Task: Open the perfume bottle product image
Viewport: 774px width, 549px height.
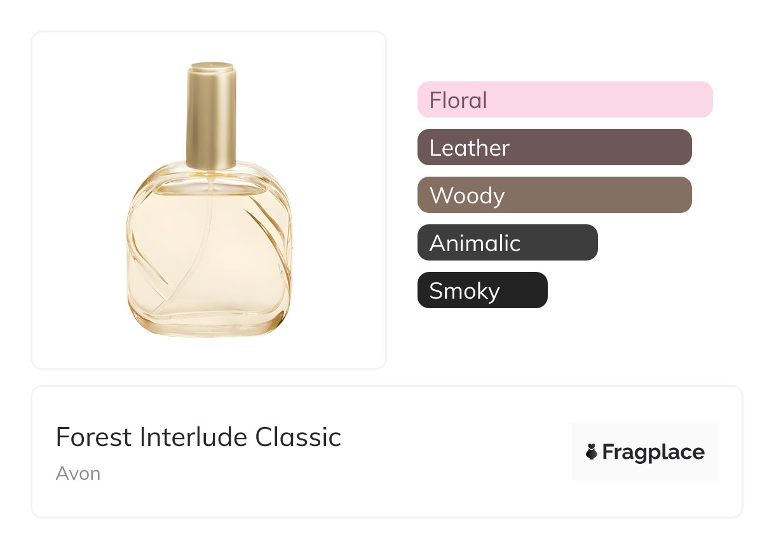Action: tap(208, 200)
